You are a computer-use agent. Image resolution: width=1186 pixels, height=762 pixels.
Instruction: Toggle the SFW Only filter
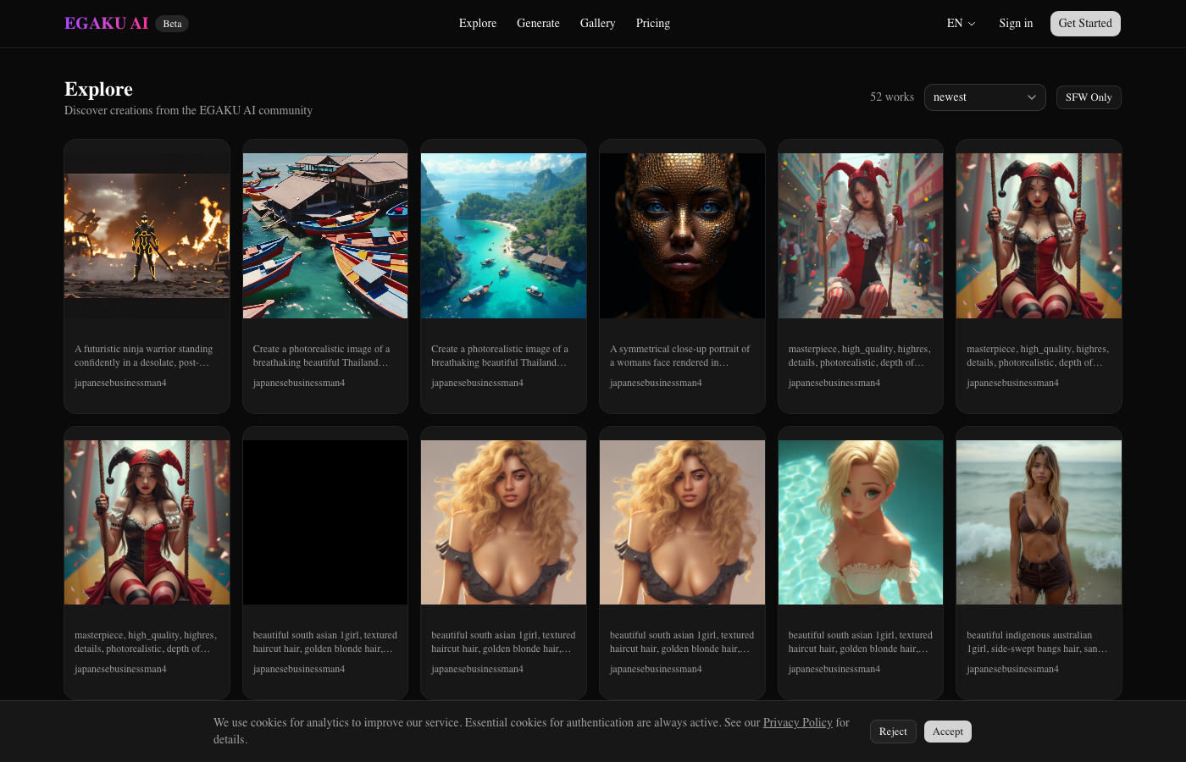[x=1089, y=97]
